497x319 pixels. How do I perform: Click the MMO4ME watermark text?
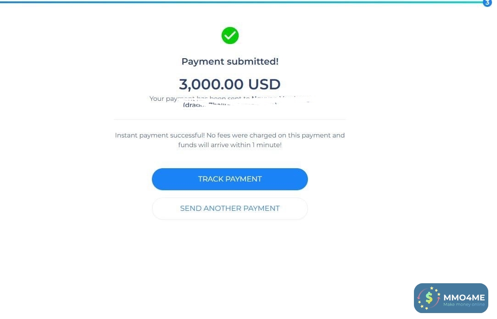pos(464,297)
